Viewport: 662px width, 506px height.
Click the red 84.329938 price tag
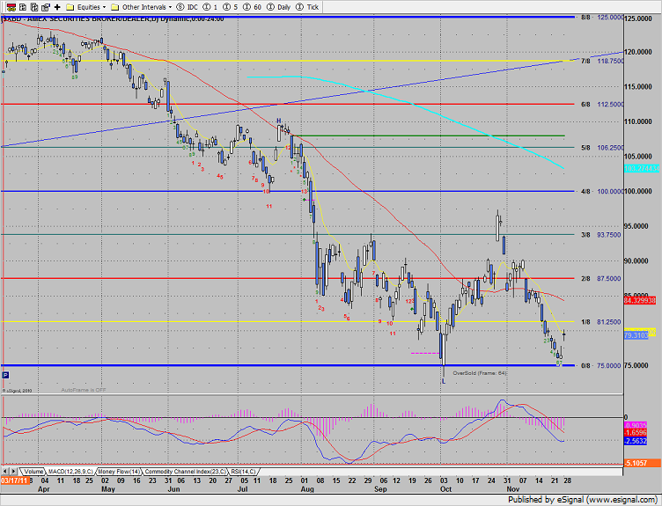coord(640,300)
